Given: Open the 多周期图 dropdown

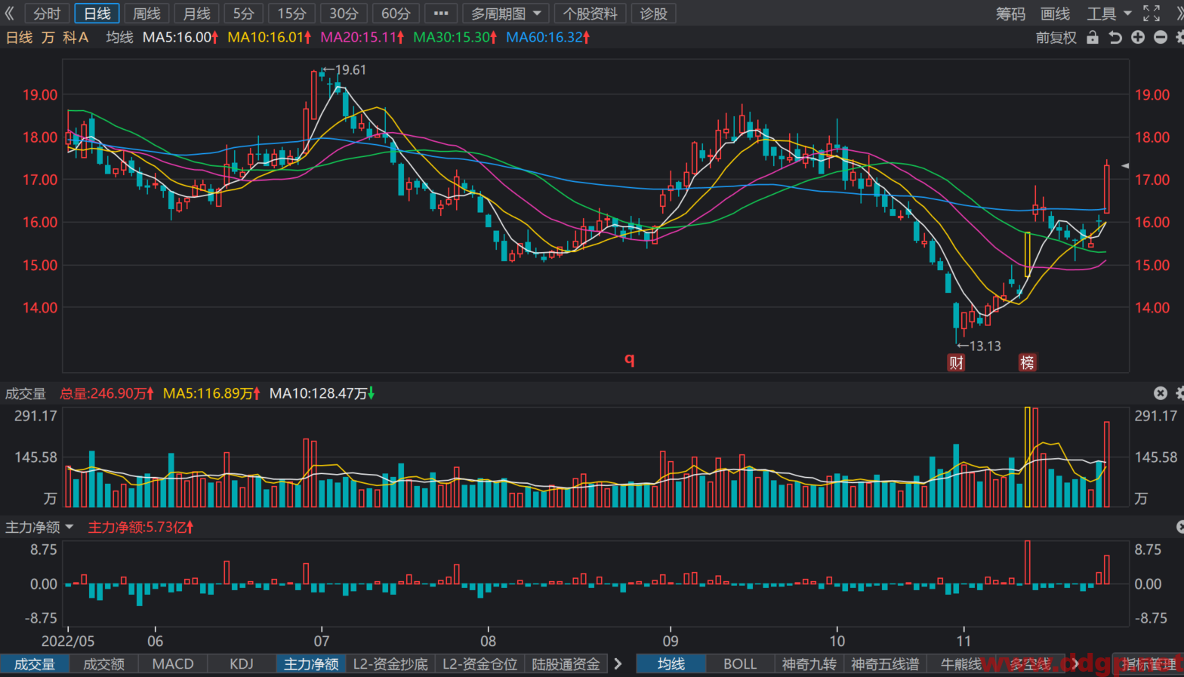Looking at the screenshot, I should pyautogui.click(x=506, y=14).
